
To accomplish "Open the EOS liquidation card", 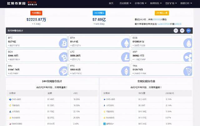I will point(161,41).
